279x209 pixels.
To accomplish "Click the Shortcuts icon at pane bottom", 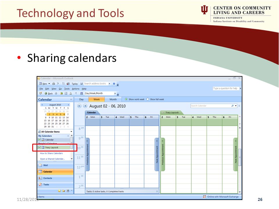I will click(x=68, y=191).
